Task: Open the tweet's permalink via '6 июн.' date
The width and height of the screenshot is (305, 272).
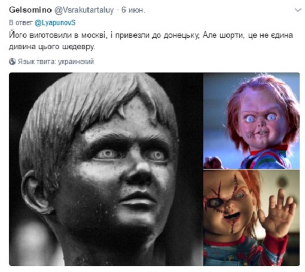Action: (x=133, y=10)
